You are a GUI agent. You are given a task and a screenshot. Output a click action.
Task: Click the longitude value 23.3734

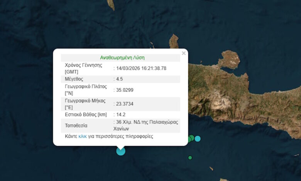pos(125,104)
